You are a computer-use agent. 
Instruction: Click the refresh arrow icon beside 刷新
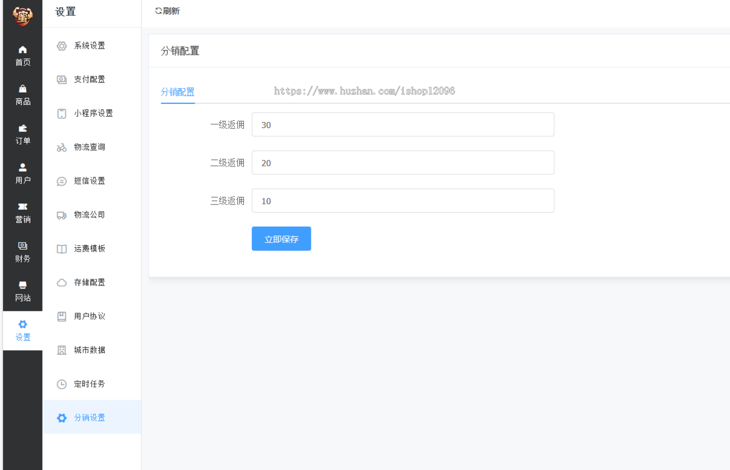(x=159, y=11)
